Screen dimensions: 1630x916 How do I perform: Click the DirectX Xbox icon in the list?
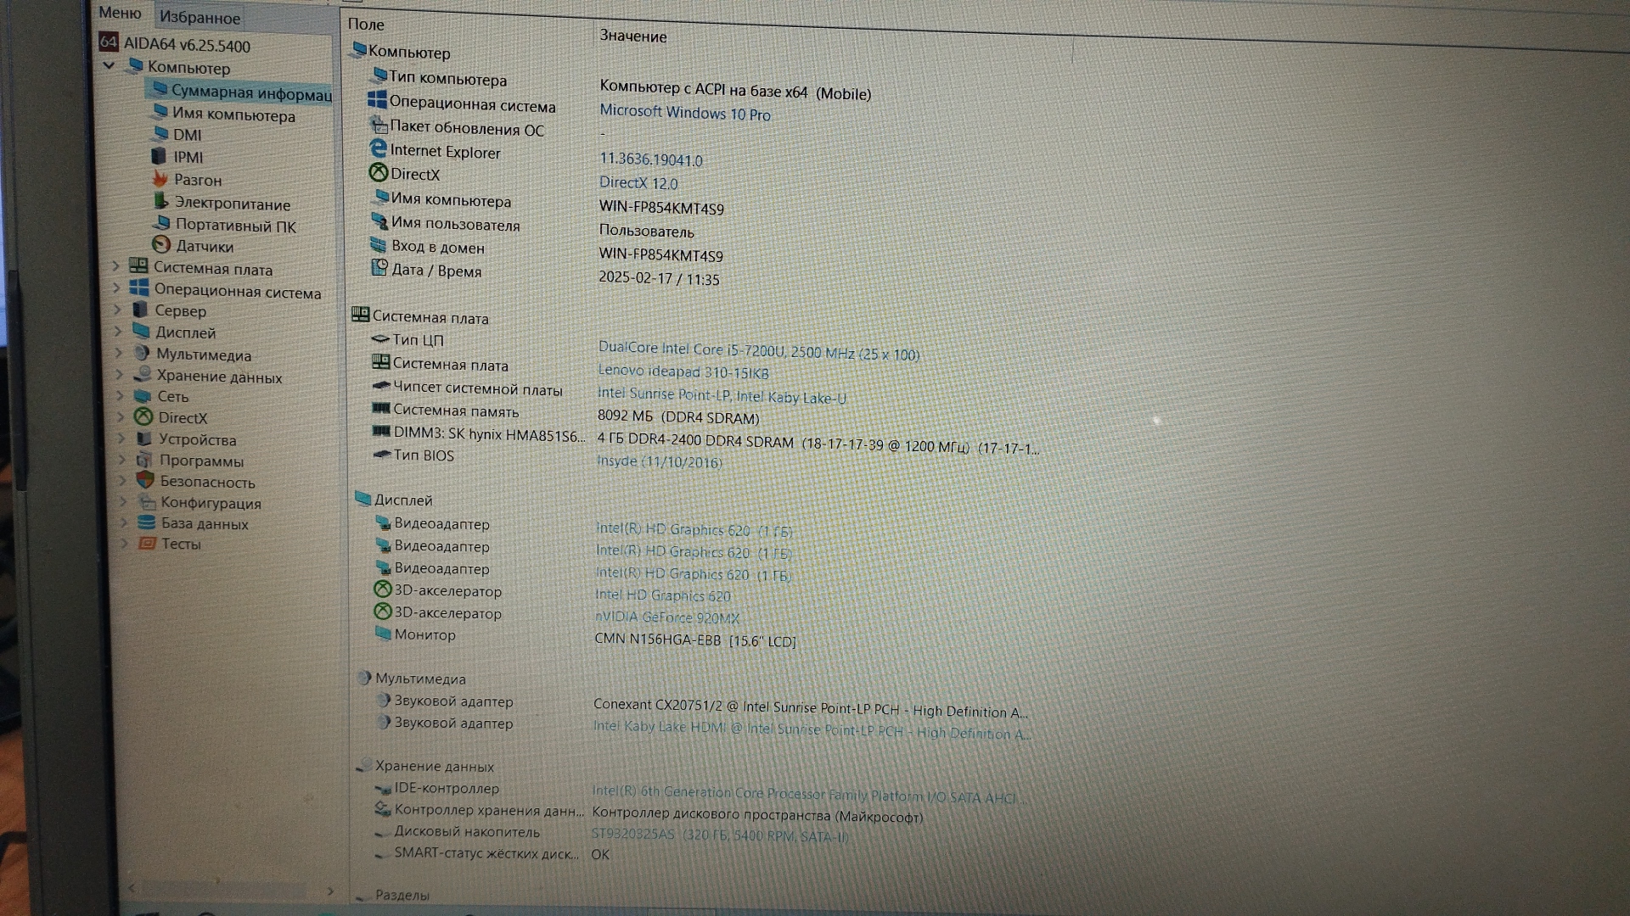pos(379,172)
